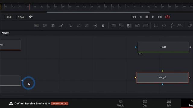Mute audio with the speaker icon
The width and height of the screenshot is (193, 108).
[31, 17]
